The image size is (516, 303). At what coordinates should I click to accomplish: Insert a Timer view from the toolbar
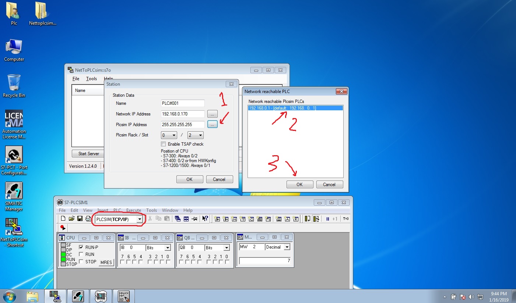(x=243, y=219)
